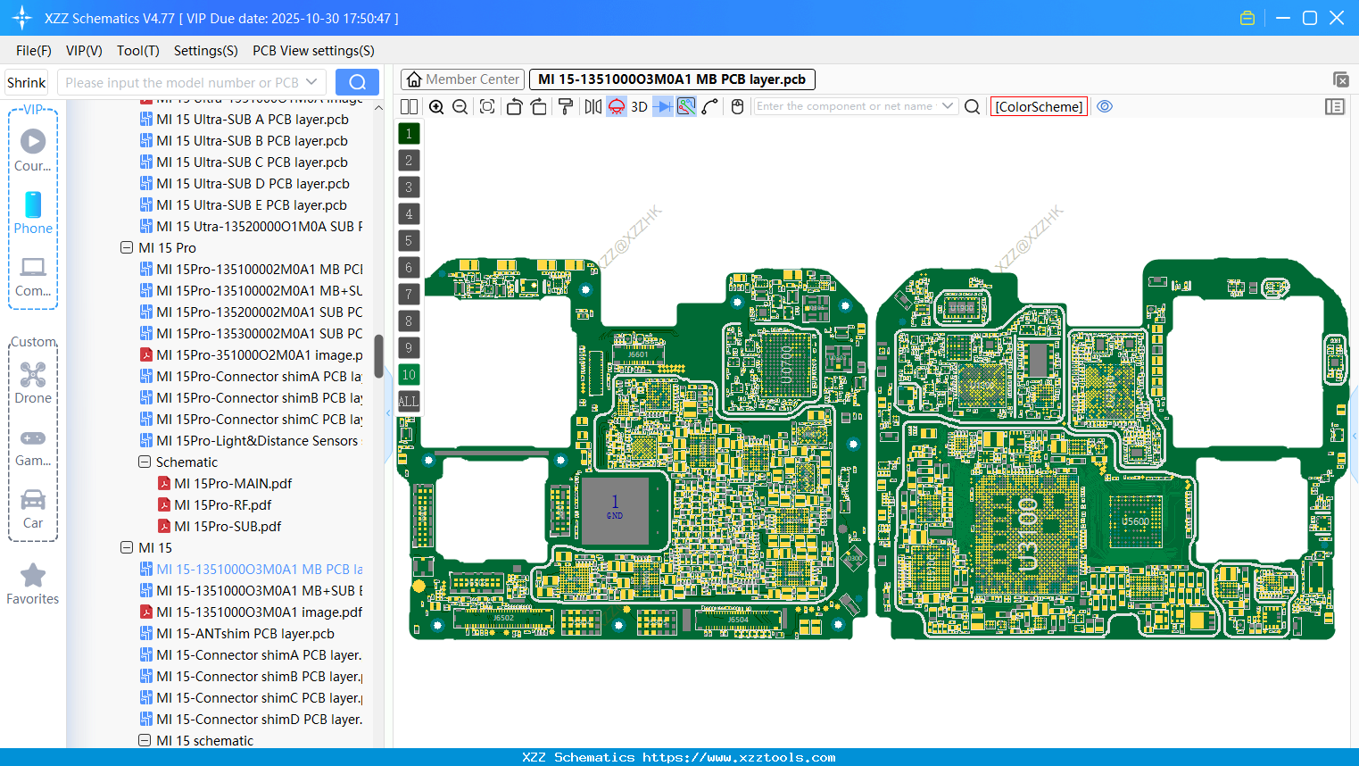The height and width of the screenshot is (766, 1359).
Task: Open the 3D view mode
Action: [639, 106]
